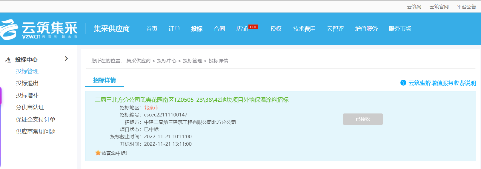Click 平台公告 in the top bar
This screenshot has height=169, width=481.
[x=466, y=7]
